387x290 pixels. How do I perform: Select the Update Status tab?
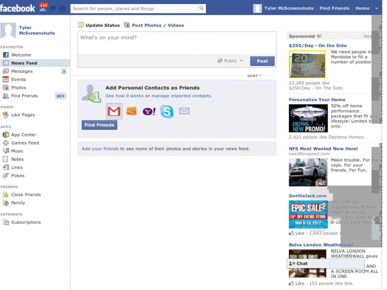99,25
